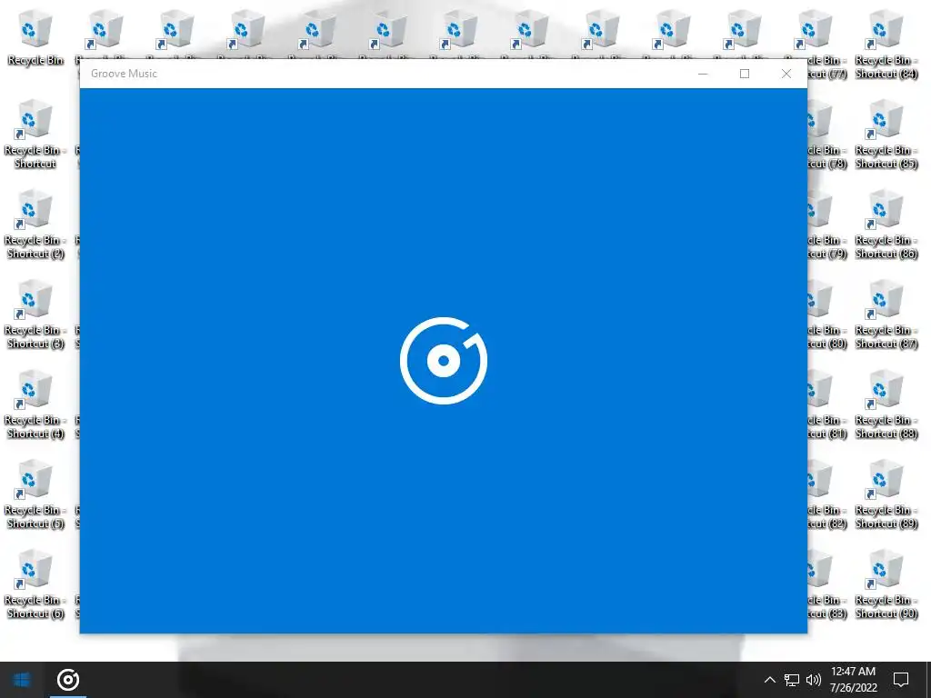Show hidden system tray icons
This screenshot has height=698, width=931.
pyautogui.click(x=769, y=680)
